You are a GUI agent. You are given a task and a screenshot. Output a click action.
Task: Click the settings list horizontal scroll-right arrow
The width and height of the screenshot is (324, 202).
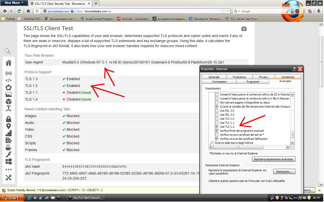pos(288,147)
